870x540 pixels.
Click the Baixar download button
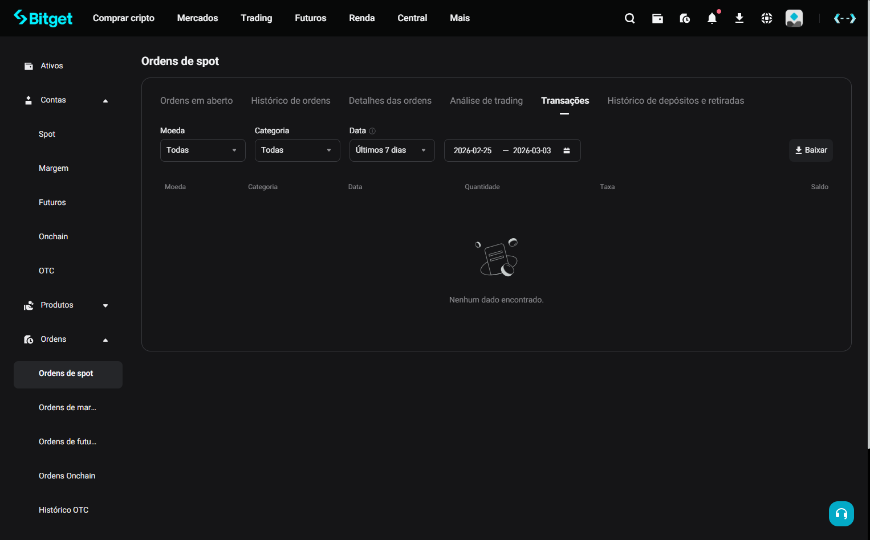click(811, 150)
